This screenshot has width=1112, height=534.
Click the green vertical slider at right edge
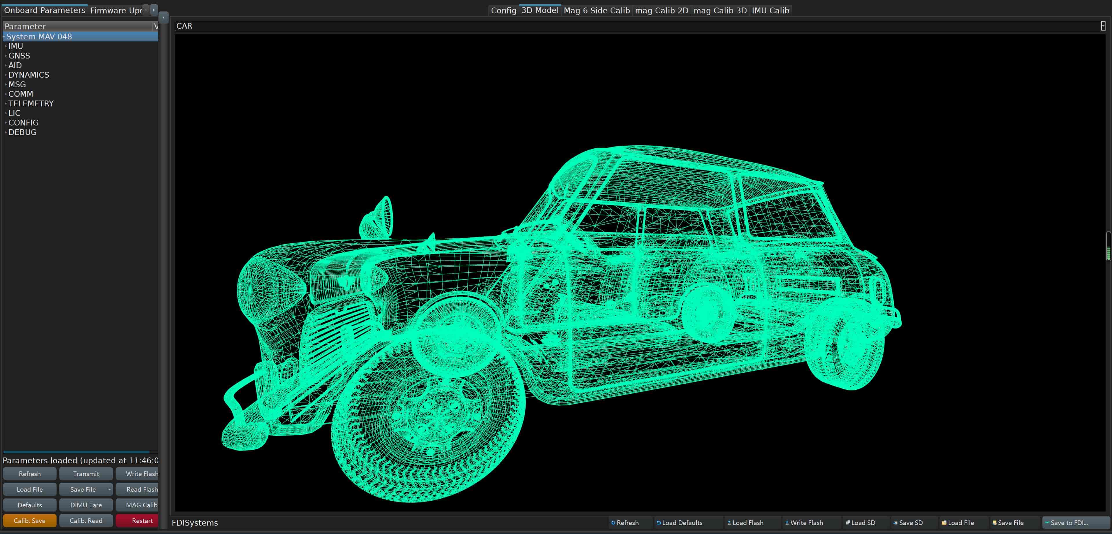(x=1108, y=247)
